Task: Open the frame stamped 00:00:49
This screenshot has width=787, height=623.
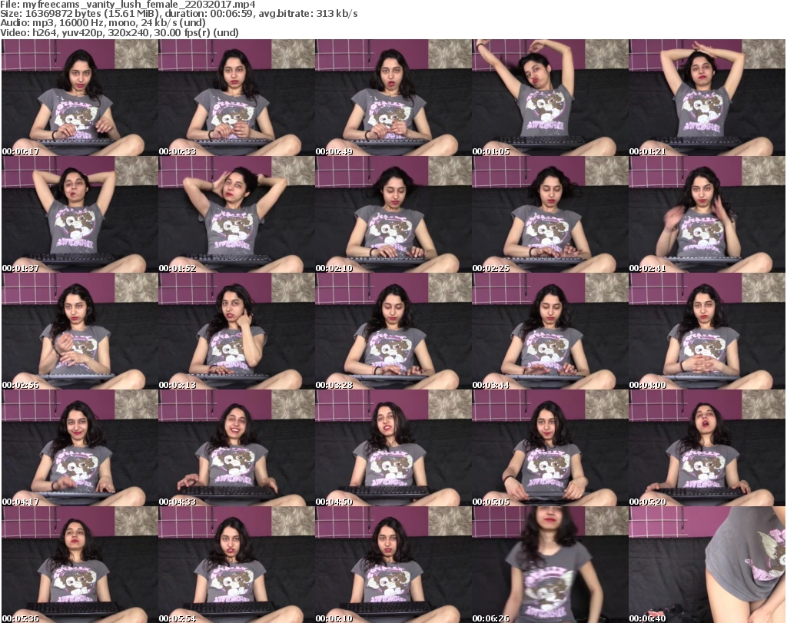Action: click(393, 98)
